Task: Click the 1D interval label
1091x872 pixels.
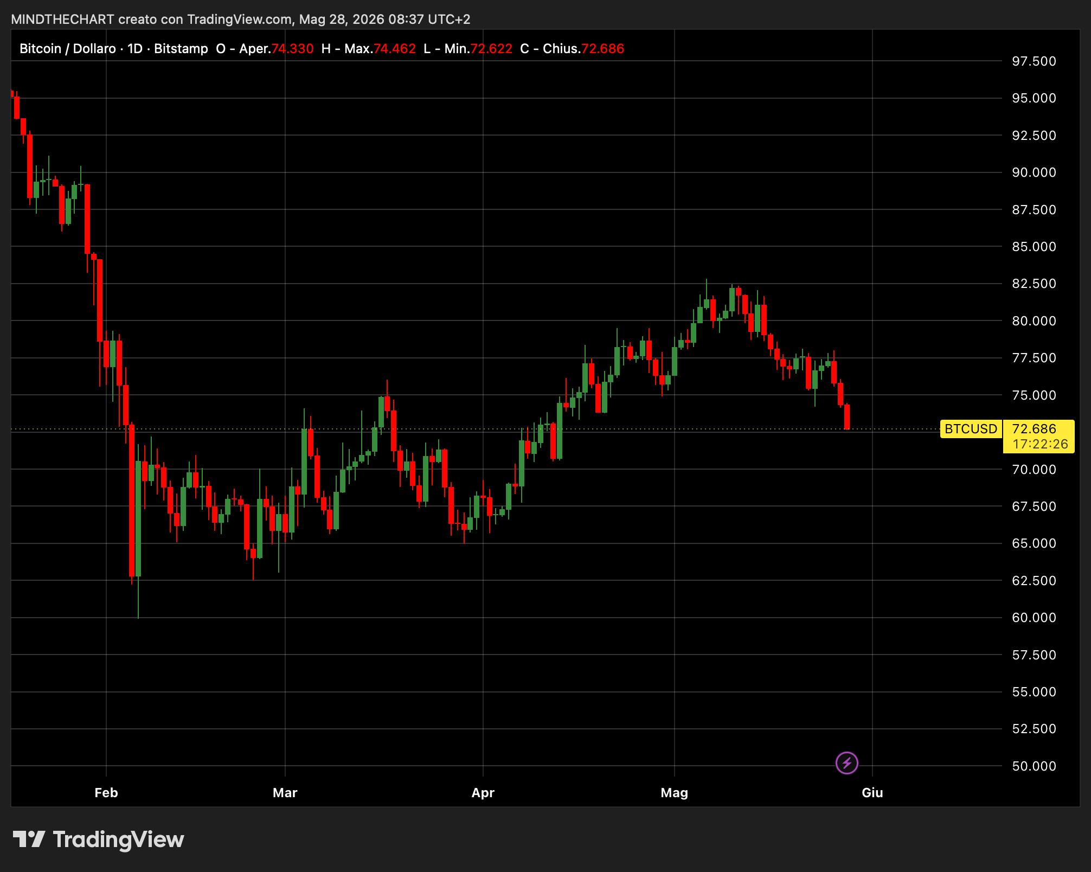Action: (135, 49)
